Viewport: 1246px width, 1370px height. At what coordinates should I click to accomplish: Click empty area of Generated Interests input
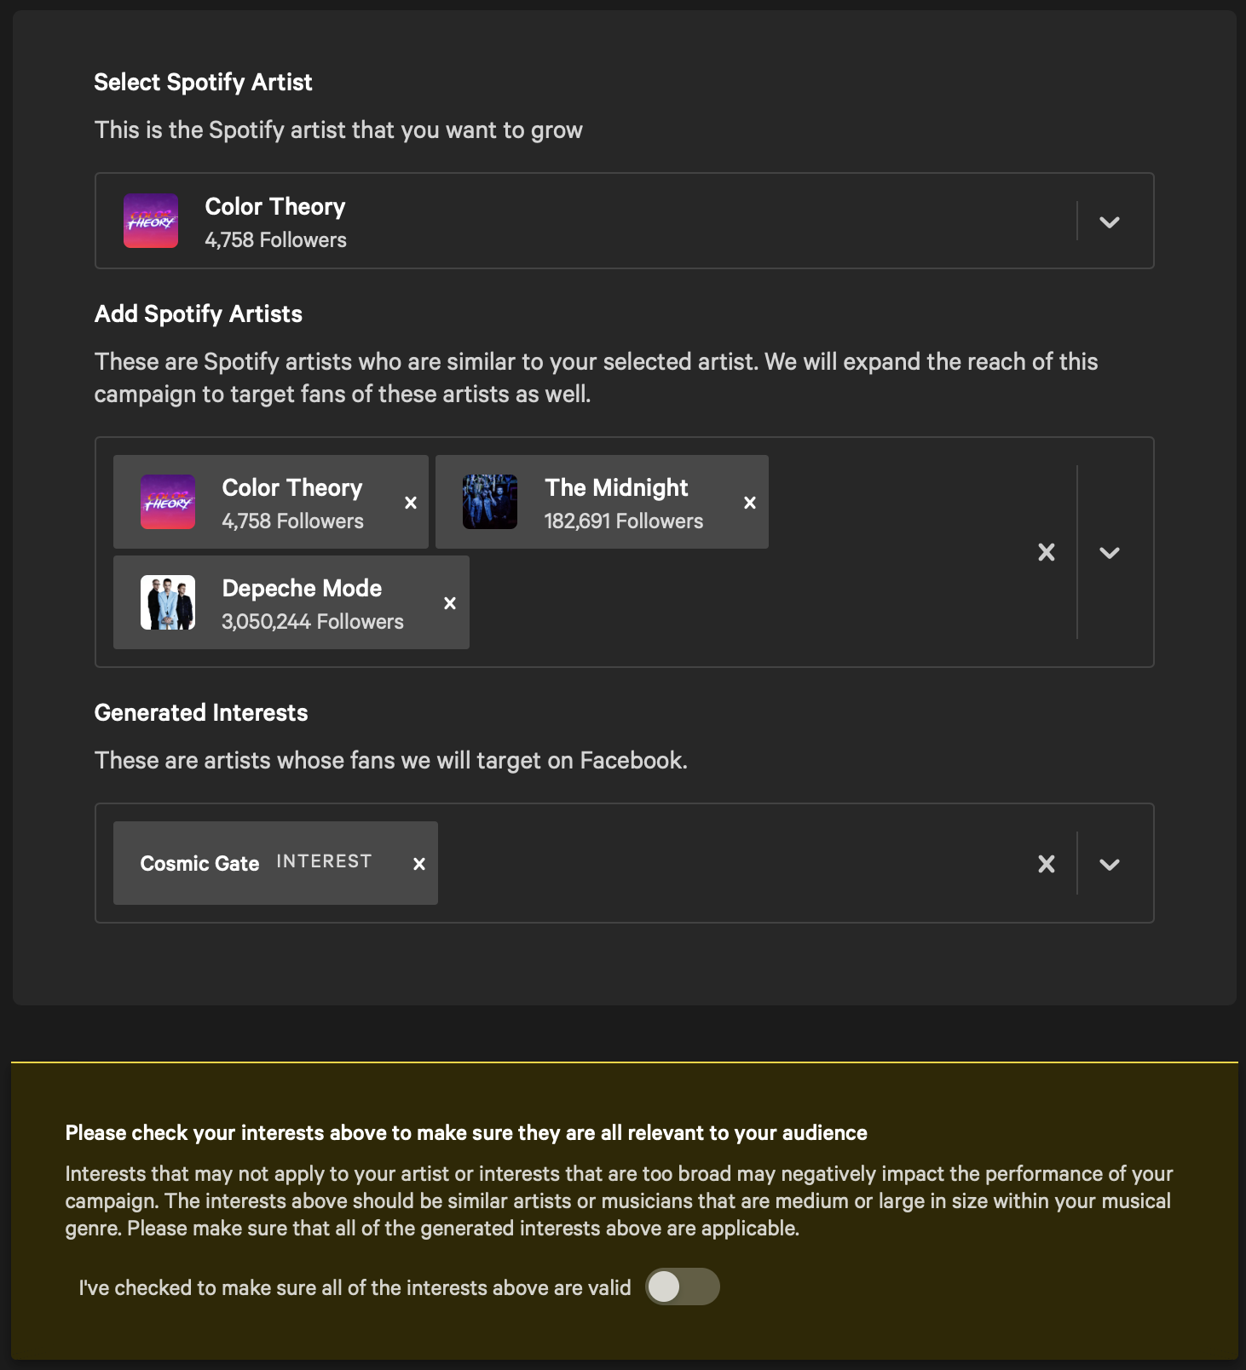point(733,863)
